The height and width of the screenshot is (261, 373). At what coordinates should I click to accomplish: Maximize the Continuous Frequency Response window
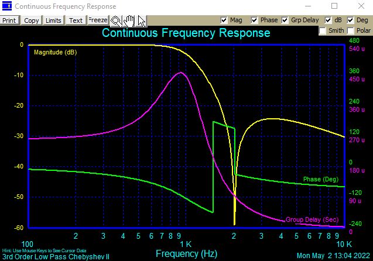tap(334, 6)
